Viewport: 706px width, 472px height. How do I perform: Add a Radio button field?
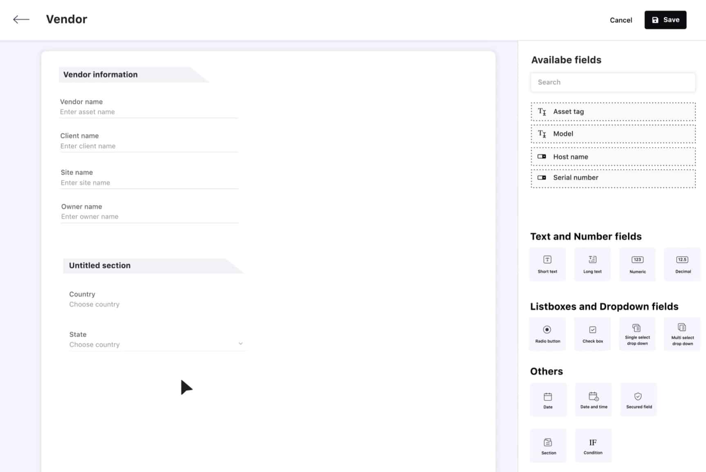[547, 334]
